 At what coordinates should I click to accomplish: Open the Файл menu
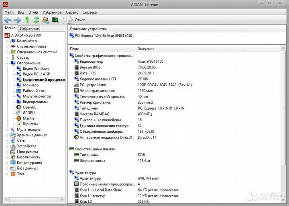9,12
